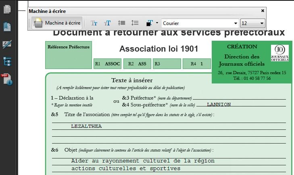Click the Référence Préfecture box

[x=69, y=55]
